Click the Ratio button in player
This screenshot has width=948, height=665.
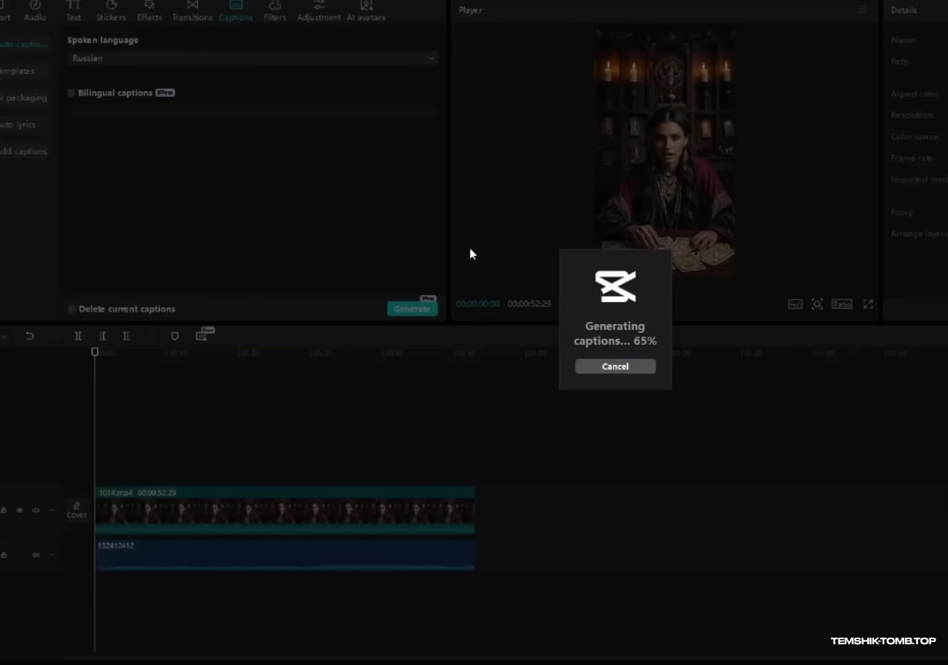click(x=841, y=304)
